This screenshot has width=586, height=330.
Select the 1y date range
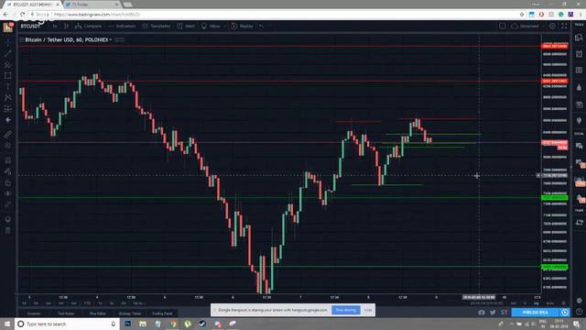[x=100, y=303]
